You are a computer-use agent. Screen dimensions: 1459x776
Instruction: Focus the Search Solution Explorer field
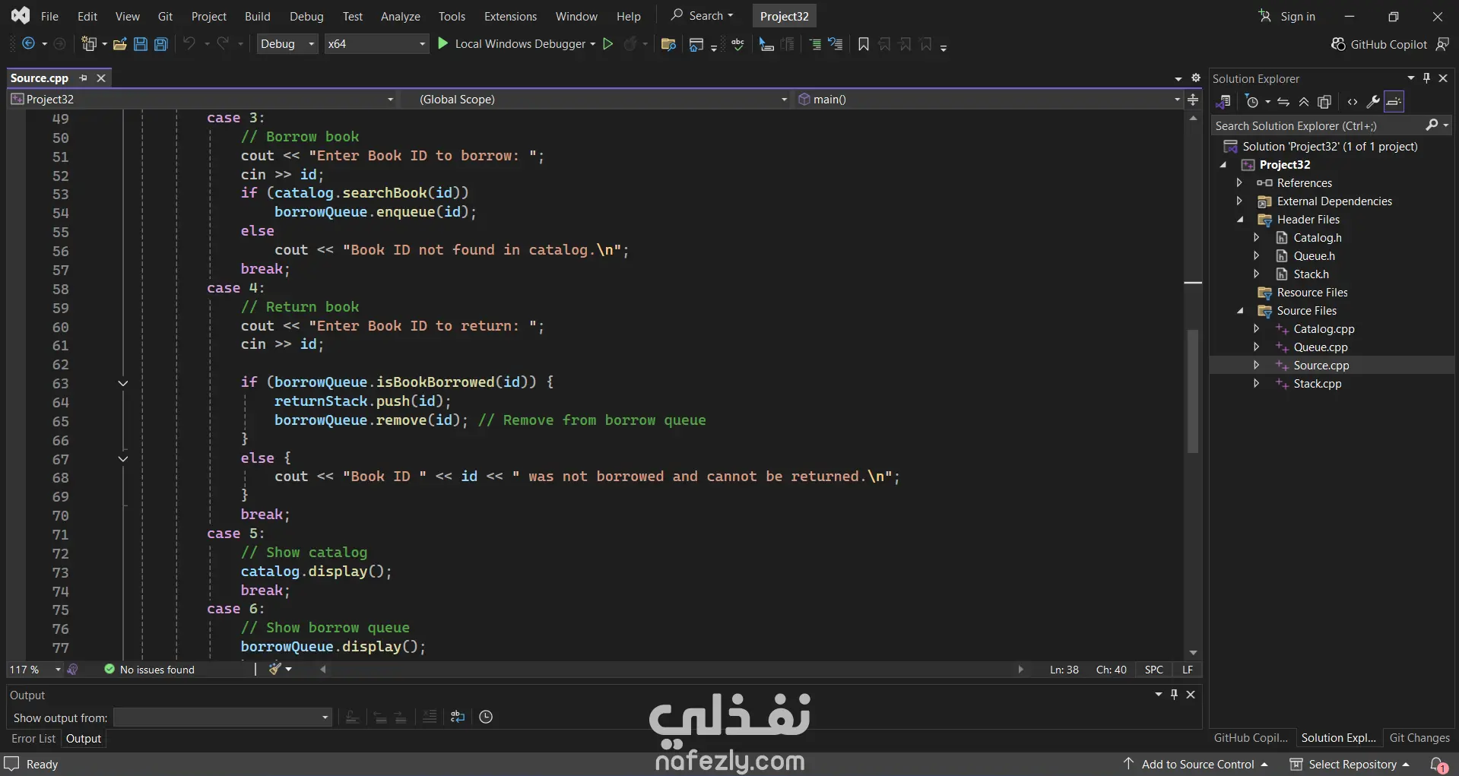click(x=1319, y=126)
